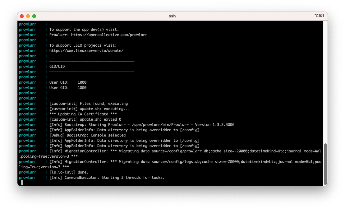Close the ssh terminal window
345x209 pixels.
click(22, 16)
